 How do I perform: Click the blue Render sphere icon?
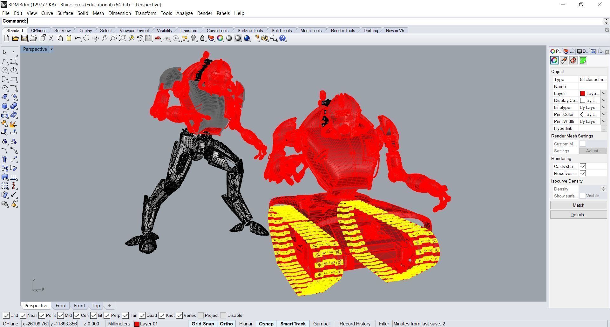247,38
